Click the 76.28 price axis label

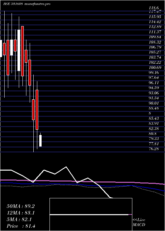click(x=154, y=149)
